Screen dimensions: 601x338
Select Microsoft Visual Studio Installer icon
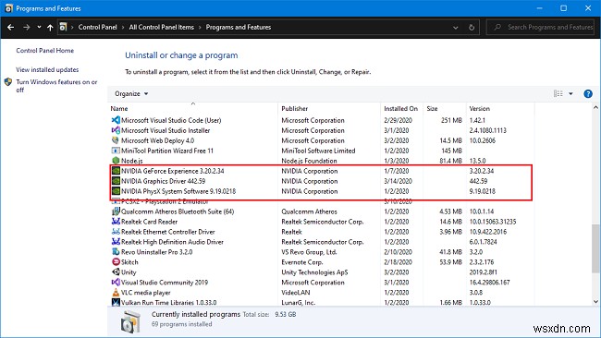[x=116, y=130]
